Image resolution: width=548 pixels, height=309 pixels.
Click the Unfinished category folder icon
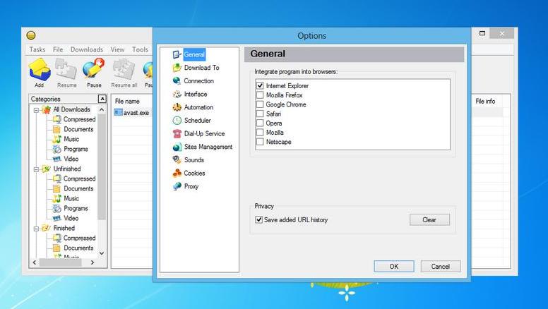pyautogui.click(x=46, y=169)
